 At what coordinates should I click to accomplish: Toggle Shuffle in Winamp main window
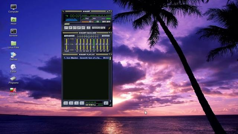pyautogui.click(x=96, y=28)
